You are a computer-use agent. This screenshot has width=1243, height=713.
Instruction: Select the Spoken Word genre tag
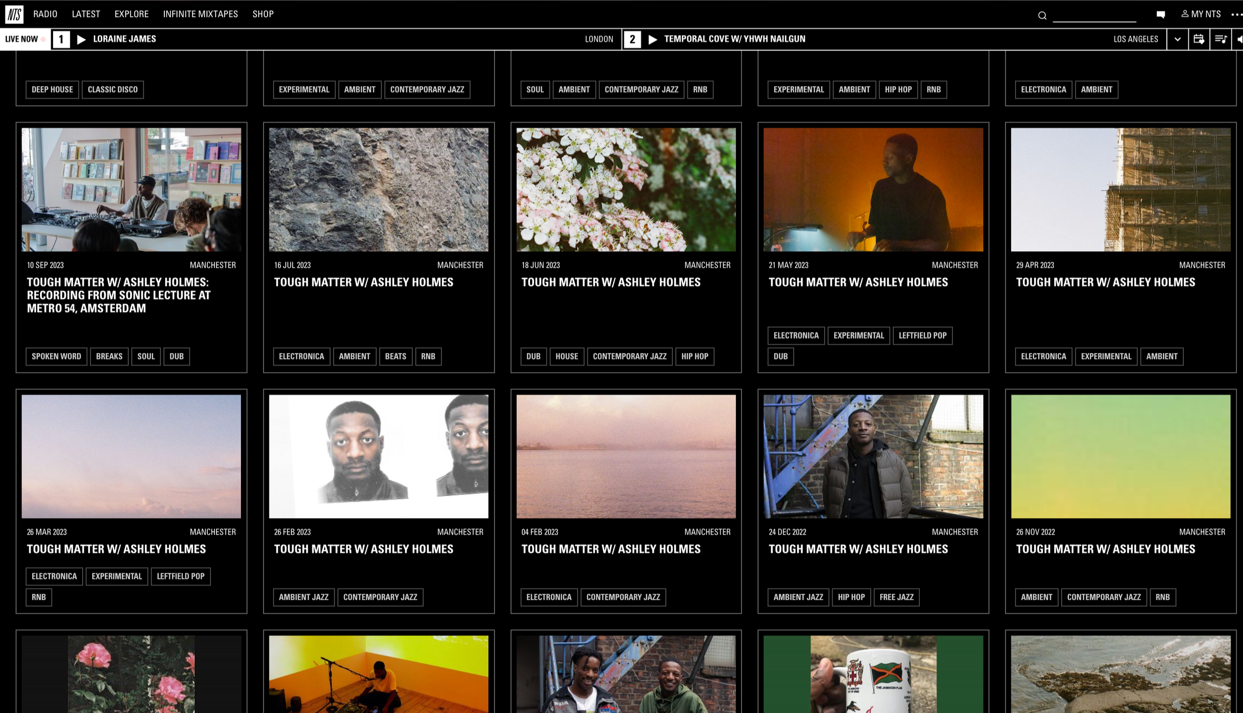[56, 356]
